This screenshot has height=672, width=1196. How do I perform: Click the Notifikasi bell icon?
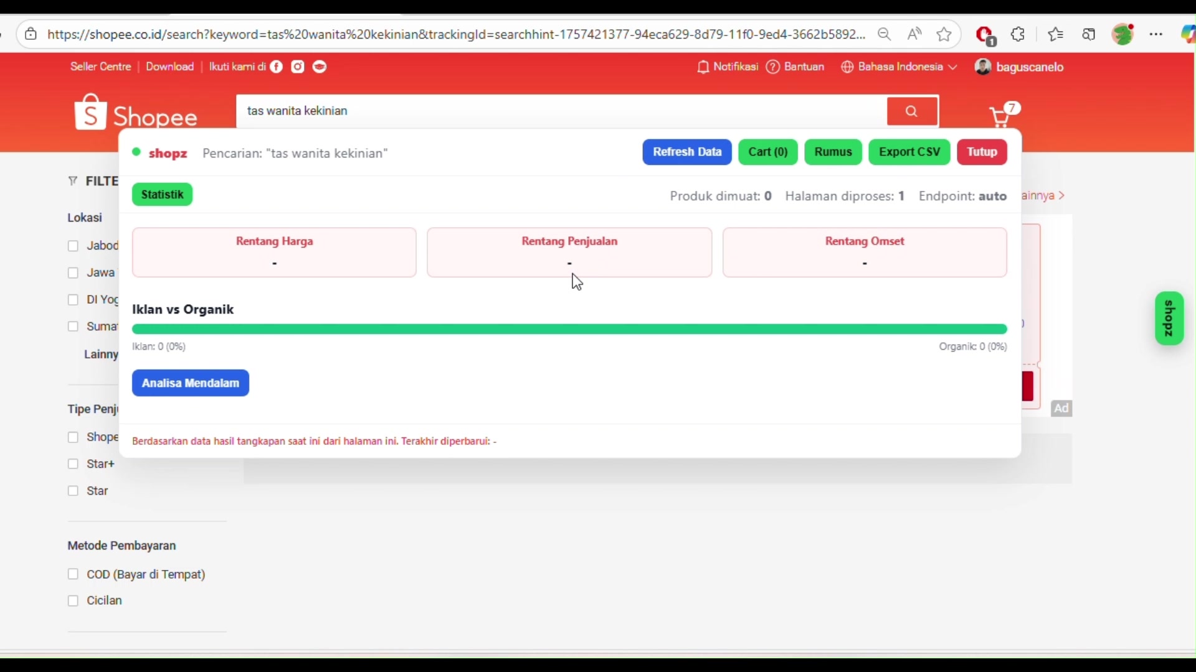tap(703, 67)
